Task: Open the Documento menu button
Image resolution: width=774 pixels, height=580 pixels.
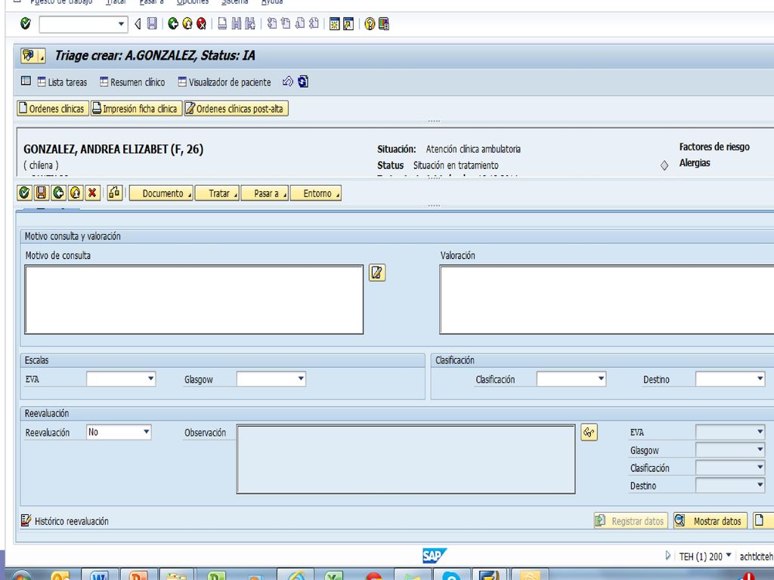Action: point(162,193)
